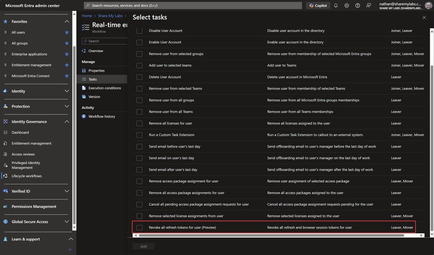Viewport: 434px width, 255px height.
Task: Click the Dashboard icon in Identity Governance
Action: click(5, 132)
